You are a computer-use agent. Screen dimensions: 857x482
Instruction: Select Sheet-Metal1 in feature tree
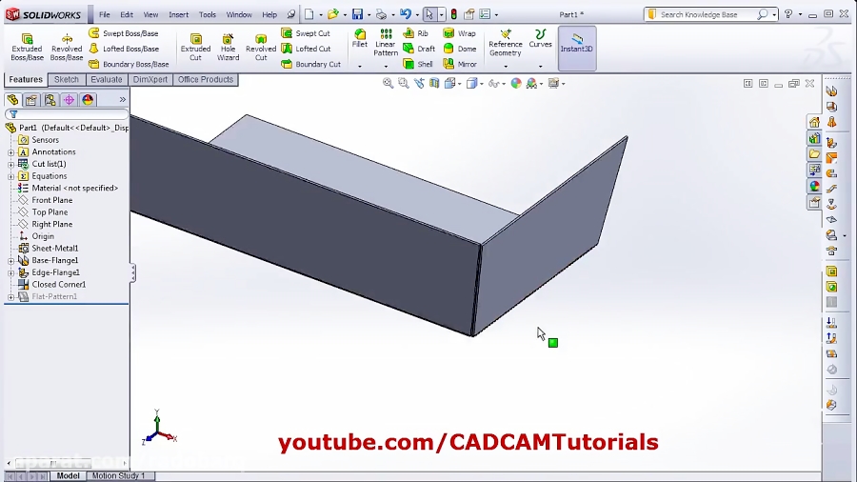pos(54,249)
